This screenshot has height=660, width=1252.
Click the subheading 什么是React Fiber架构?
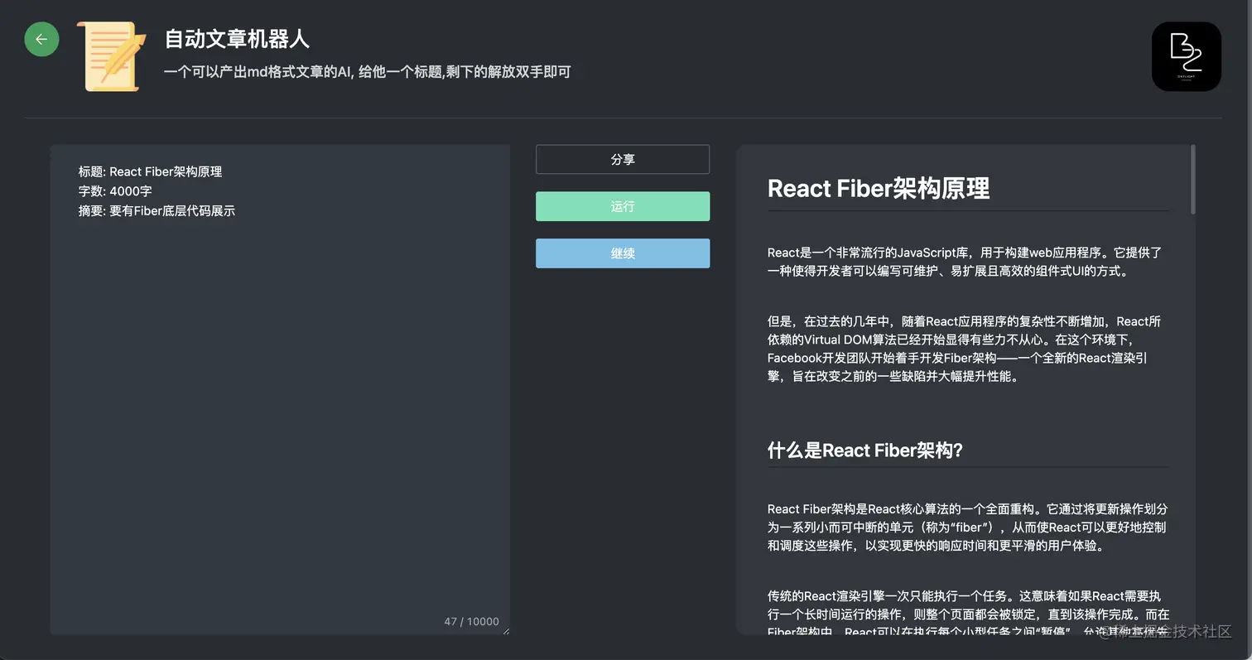click(x=865, y=450)
